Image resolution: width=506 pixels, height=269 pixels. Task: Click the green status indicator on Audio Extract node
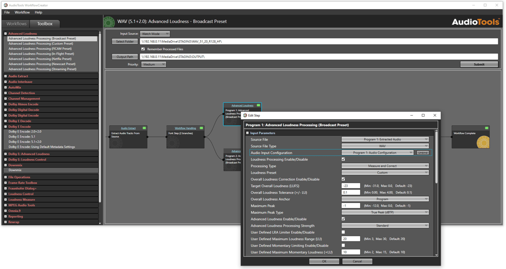tap(144, 128)
